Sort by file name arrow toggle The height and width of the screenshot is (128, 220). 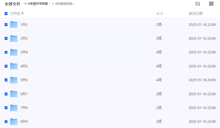pos(23,13)
